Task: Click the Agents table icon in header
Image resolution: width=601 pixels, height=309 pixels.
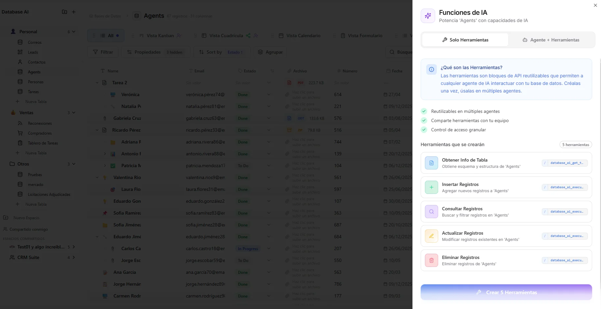Action: pos(137,16)
